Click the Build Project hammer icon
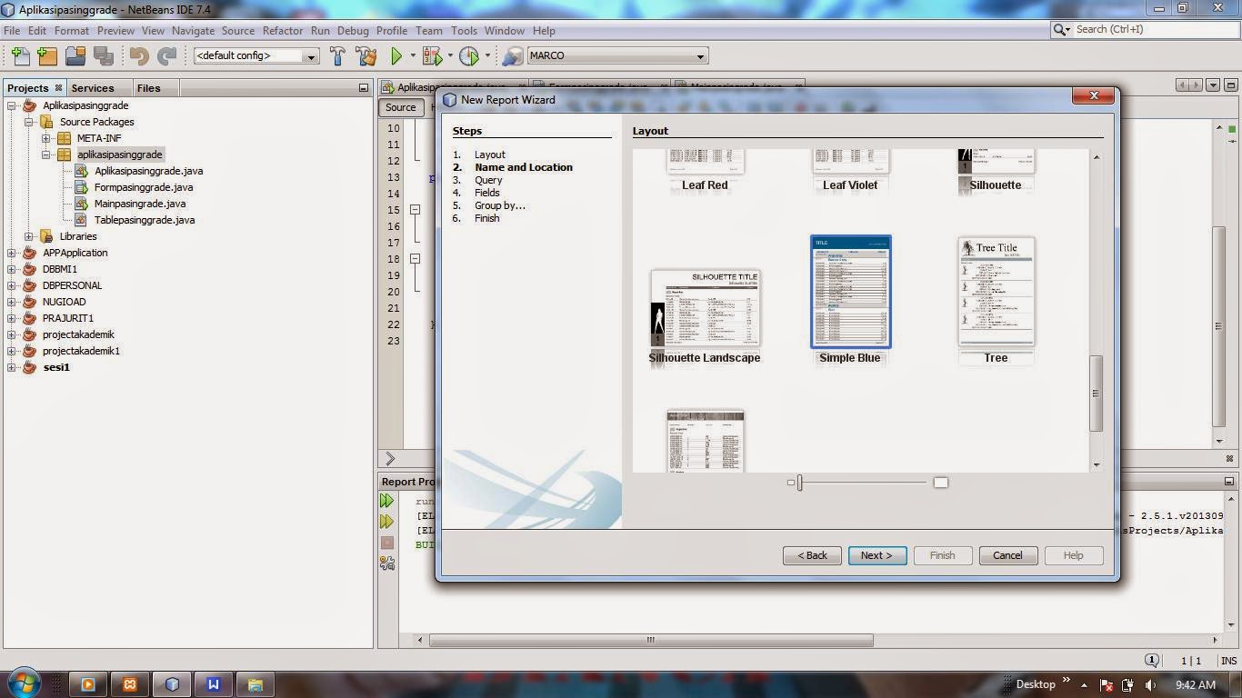Image resolution: width=1242 pixels, height=698 pixels. (337, 56)
